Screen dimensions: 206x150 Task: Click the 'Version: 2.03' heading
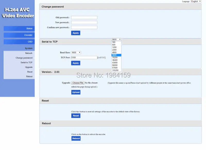50,72
